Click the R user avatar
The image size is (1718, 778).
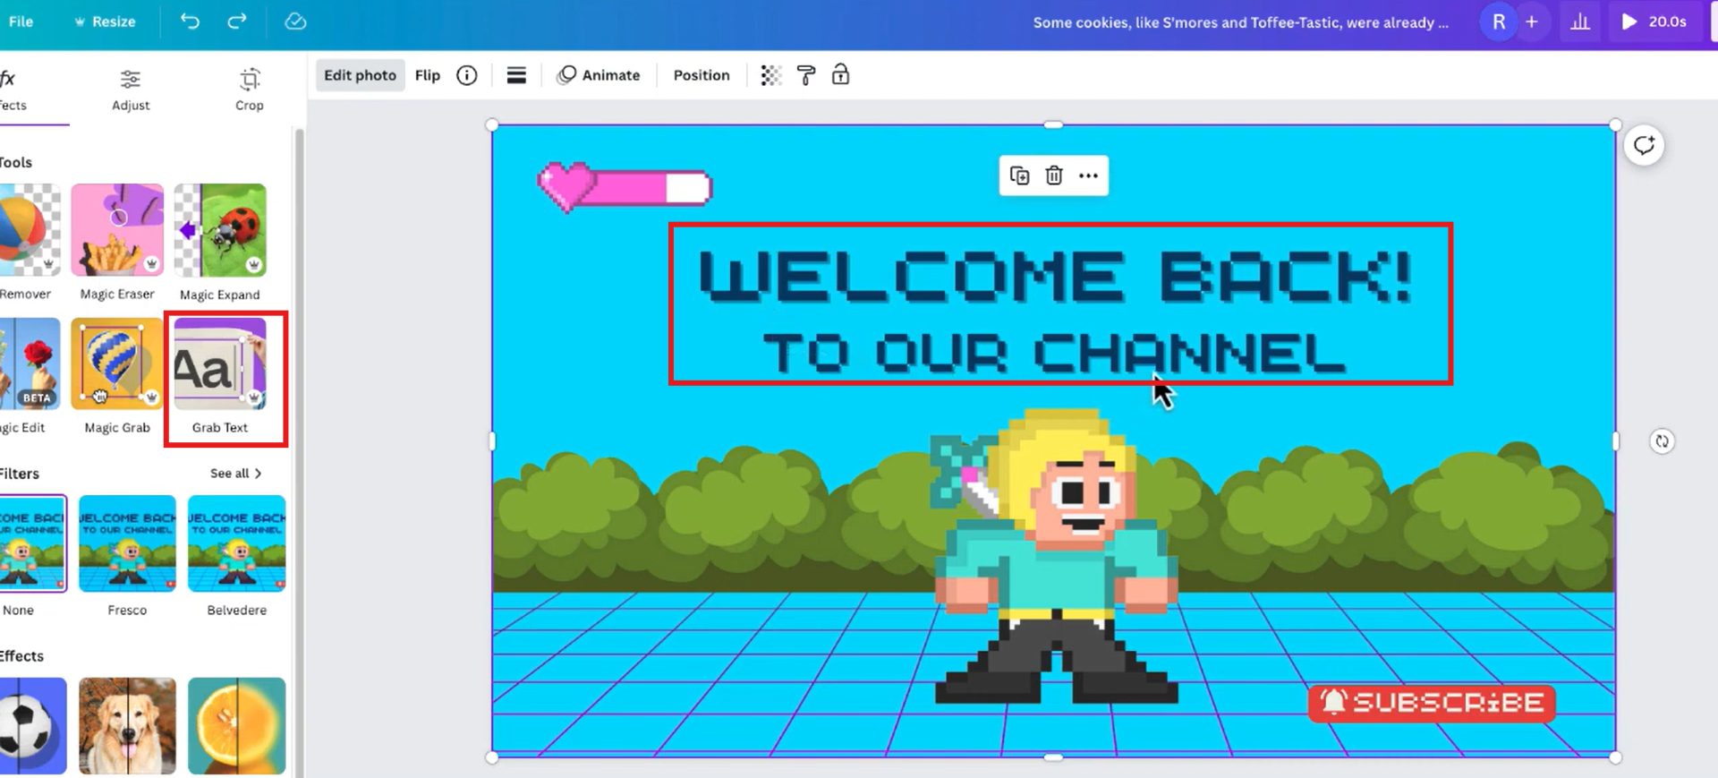(x=1499, y=21)
